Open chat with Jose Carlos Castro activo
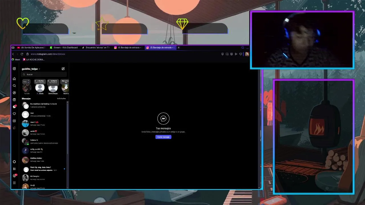 point(44,142)
